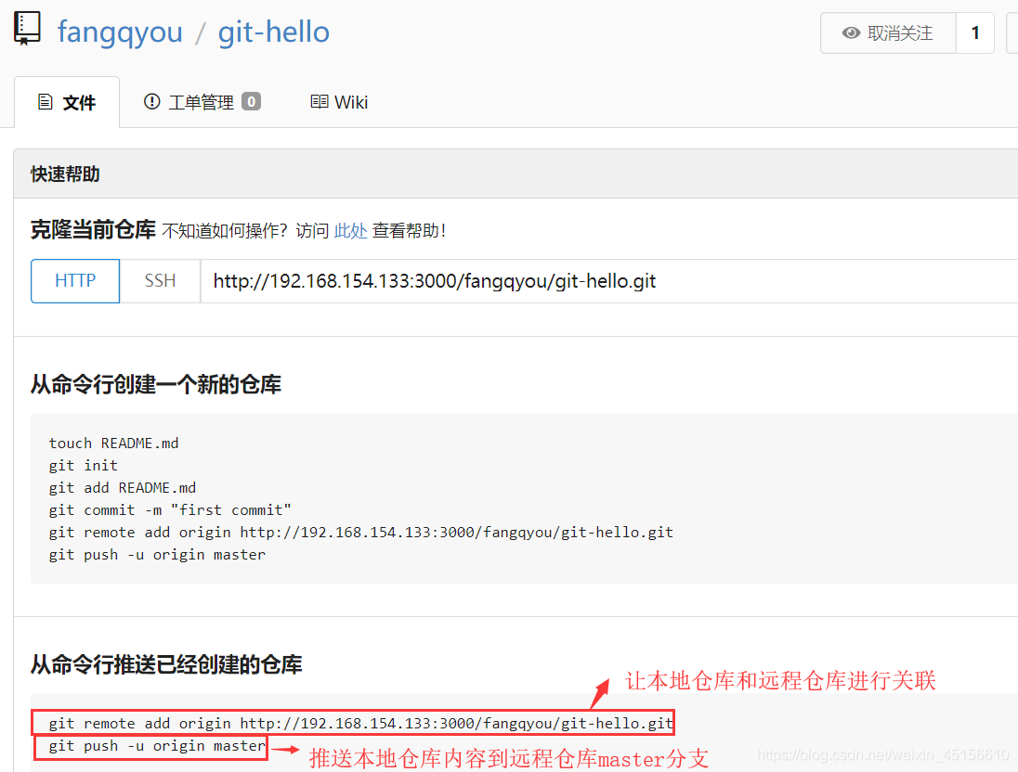
Task: Click the exclamation icon for 工单管理
Action: coord(152,102)
